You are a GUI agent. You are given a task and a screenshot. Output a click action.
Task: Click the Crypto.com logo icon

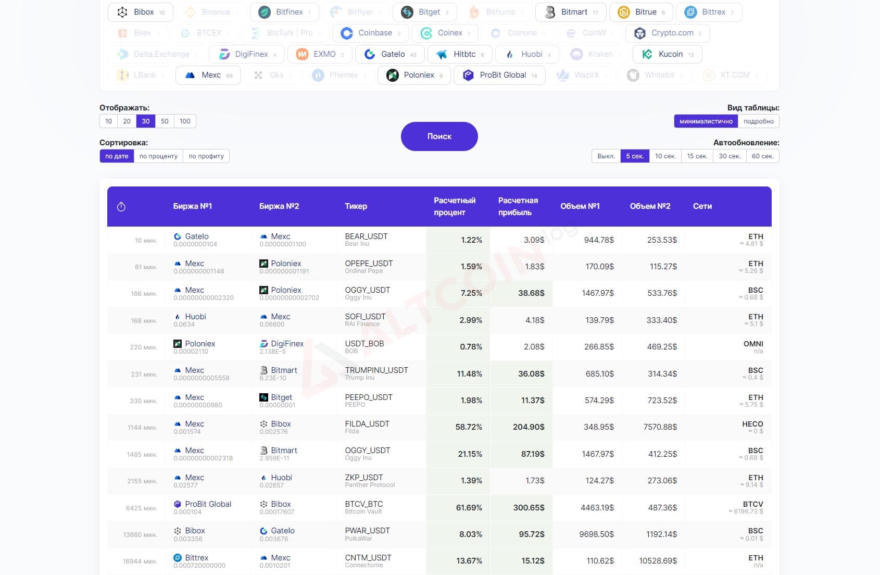click(640, 33)
